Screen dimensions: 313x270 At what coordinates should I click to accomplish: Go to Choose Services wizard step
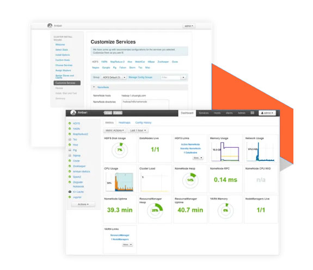64,65
